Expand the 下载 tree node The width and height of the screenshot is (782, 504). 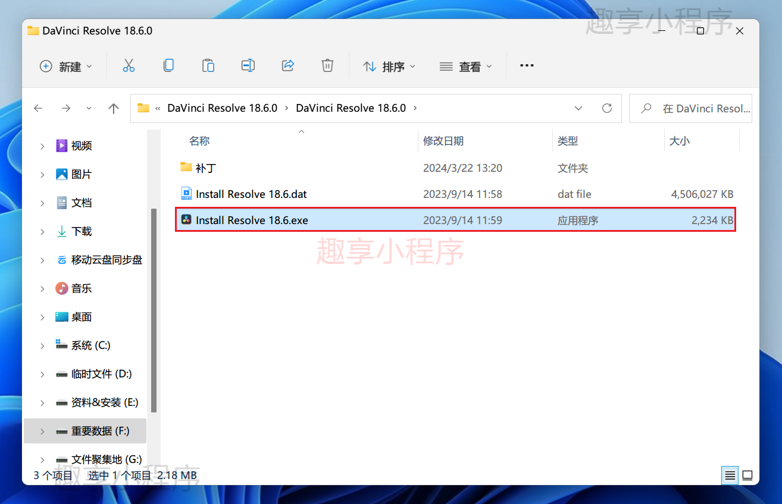pyautogui.click(x=42, y=231)
